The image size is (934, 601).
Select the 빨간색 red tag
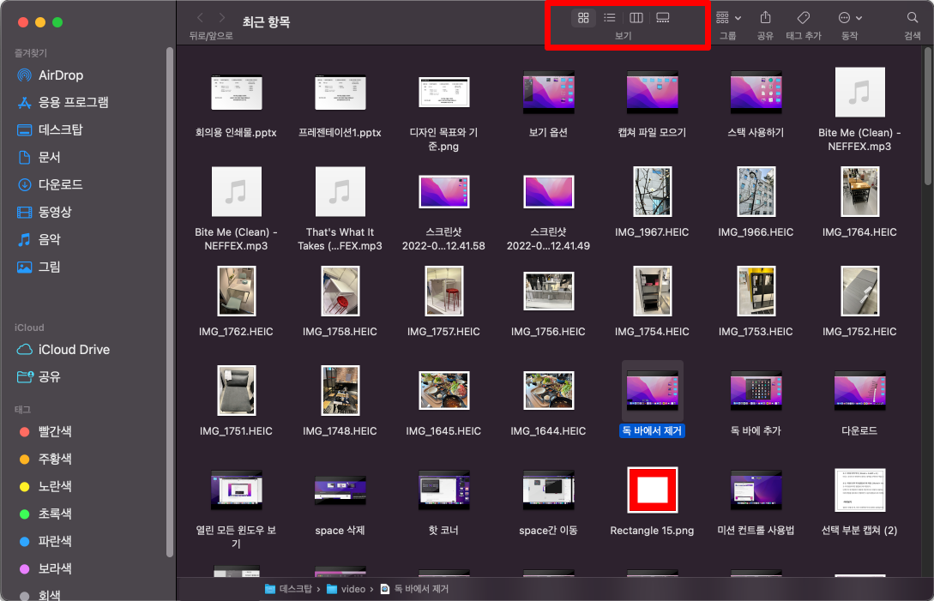click(x=45, y=432)
